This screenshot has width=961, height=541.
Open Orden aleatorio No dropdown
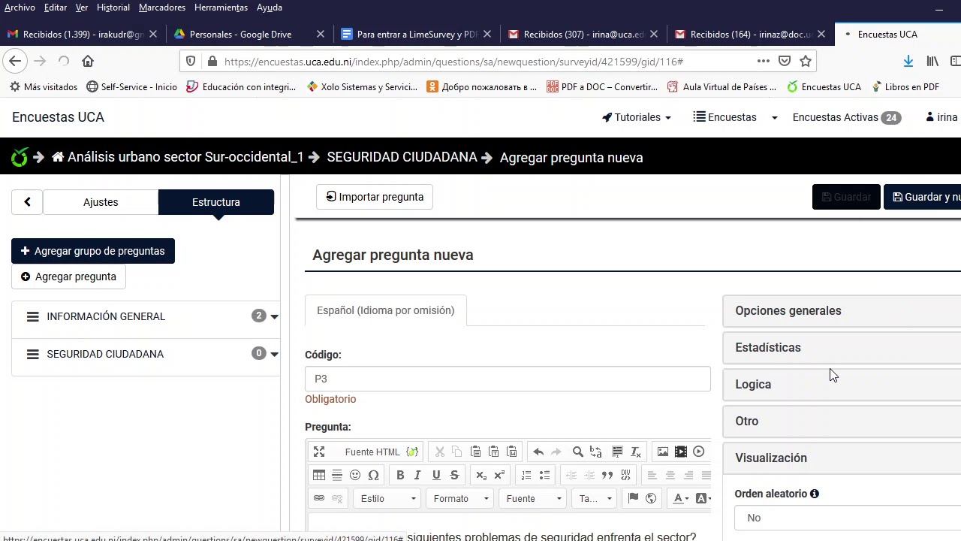pyautogui.click(x=848, y=518)
